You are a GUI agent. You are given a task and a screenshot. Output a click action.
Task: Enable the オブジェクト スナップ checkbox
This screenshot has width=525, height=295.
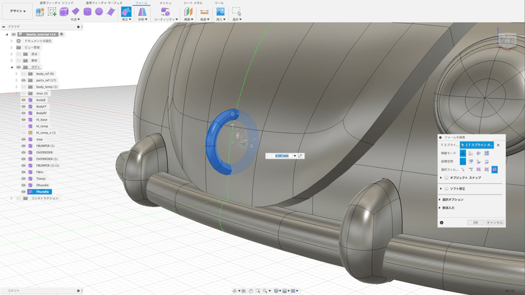447,178
